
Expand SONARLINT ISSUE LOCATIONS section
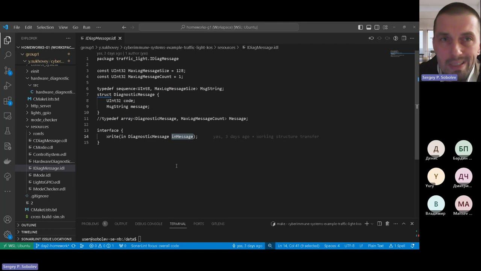[45, 239]
